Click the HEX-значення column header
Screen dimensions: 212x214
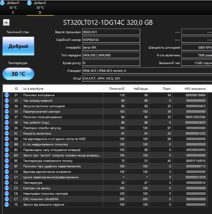tap(190, 89)
